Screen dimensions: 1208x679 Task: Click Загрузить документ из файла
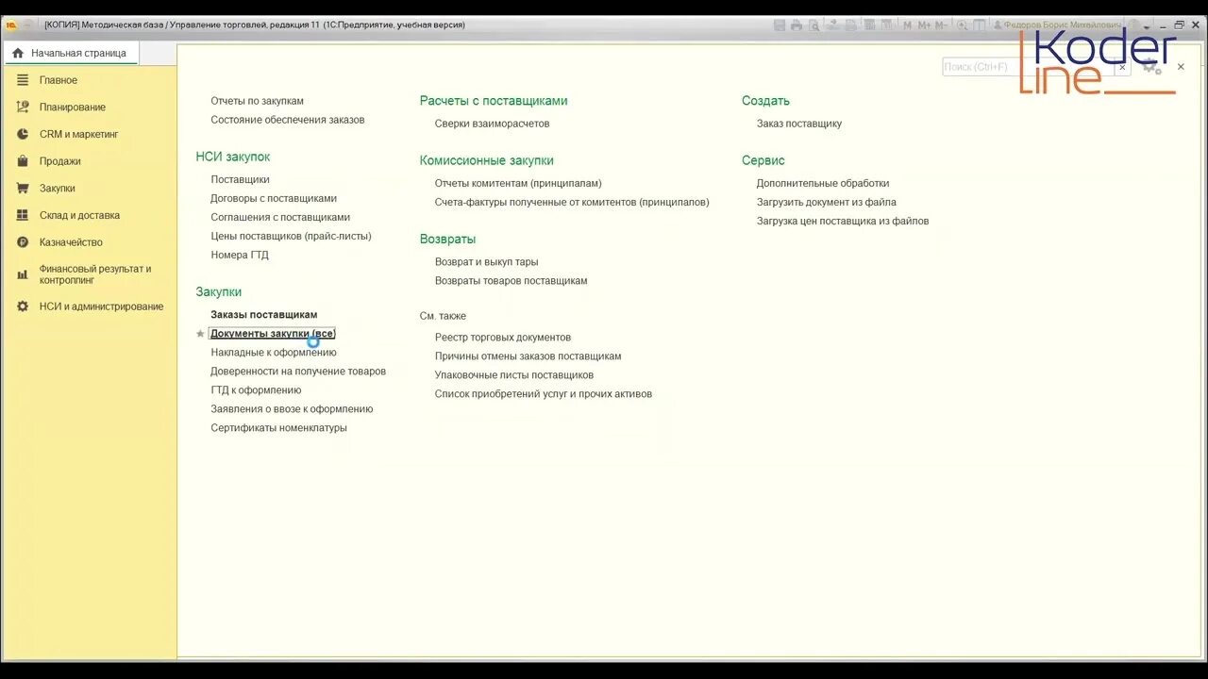pyautogui.click(x=827, y=202)
